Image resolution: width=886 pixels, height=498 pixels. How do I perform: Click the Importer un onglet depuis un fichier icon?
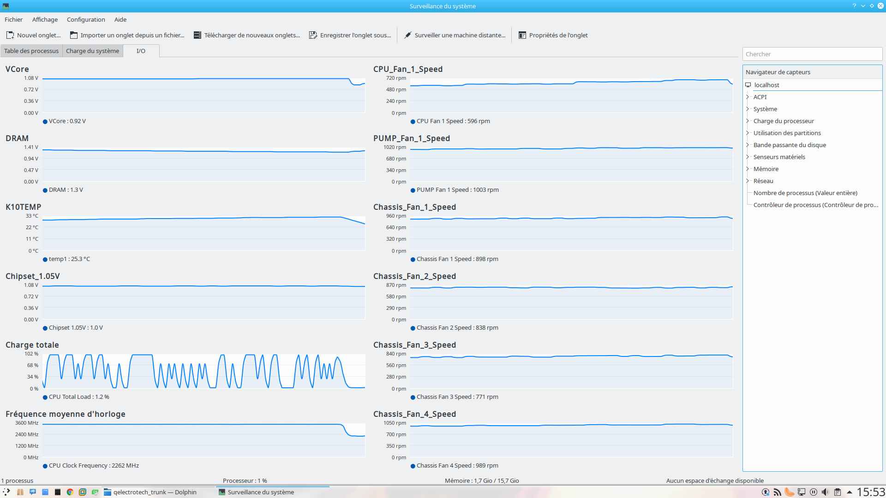[73, 35]
